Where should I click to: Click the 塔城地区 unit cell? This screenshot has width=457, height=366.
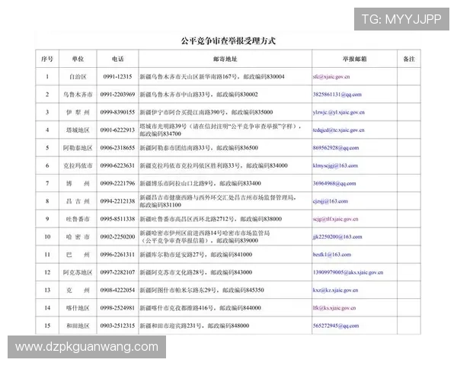(78, 130)
